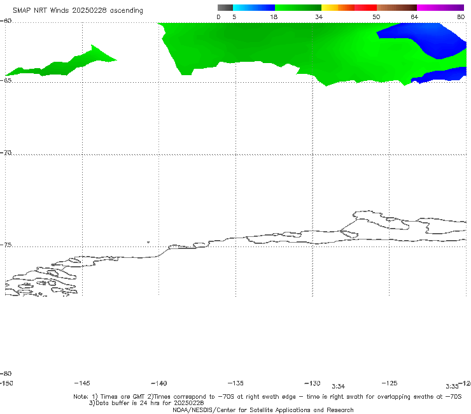Click the green segment of the color bar
Image resolution: width=471 pixels, height=414 pixels.
pos(299,8)
